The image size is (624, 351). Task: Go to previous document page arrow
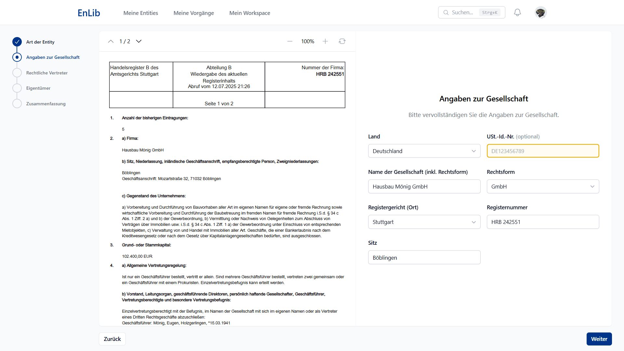click(x=111, y=41)
